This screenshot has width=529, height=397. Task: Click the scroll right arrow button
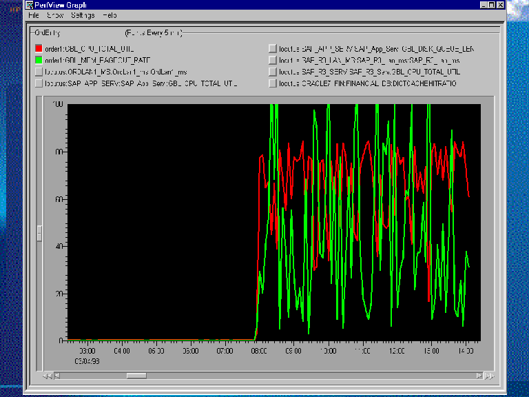pyautogui.click(x=479, y=376)
